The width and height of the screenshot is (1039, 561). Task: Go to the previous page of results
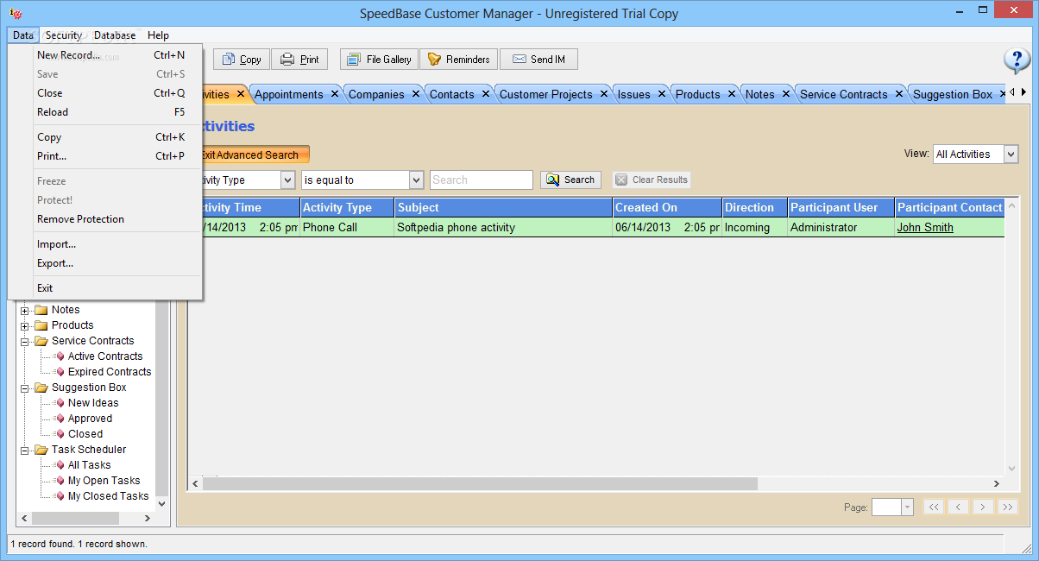[958, 507]
